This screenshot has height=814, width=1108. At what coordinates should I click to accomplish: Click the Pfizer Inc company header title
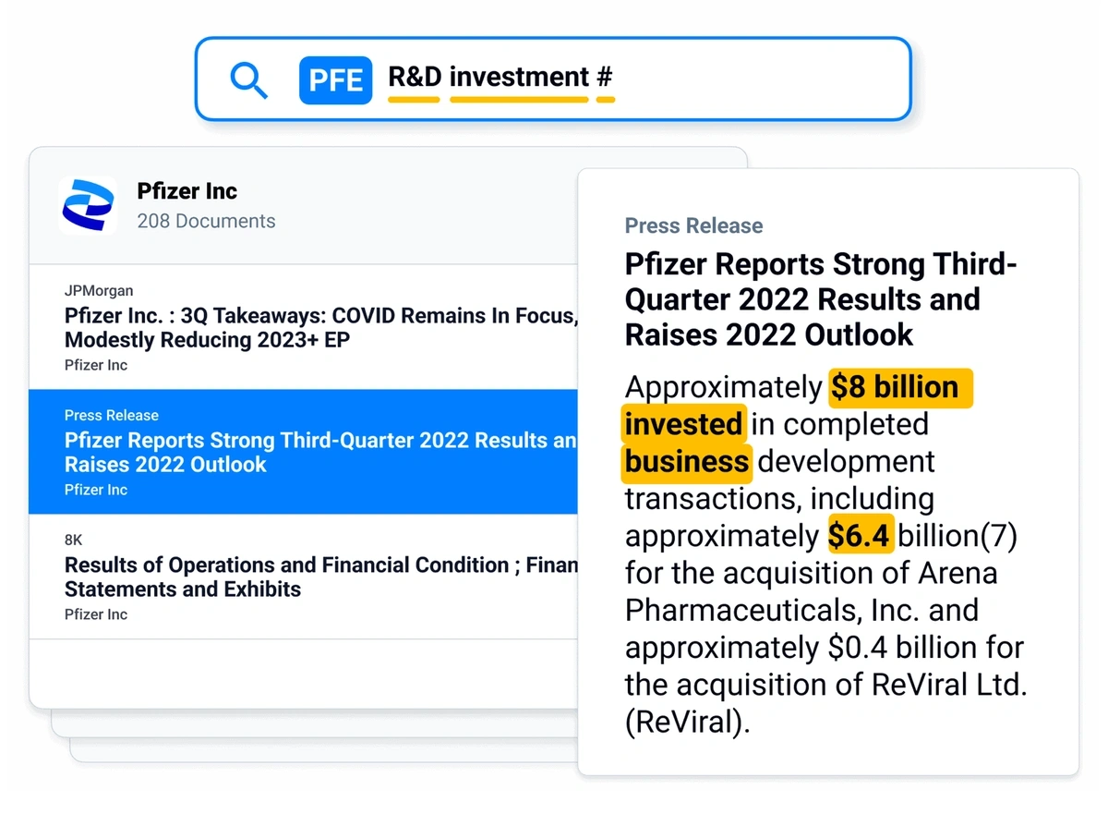coord(187,191)
